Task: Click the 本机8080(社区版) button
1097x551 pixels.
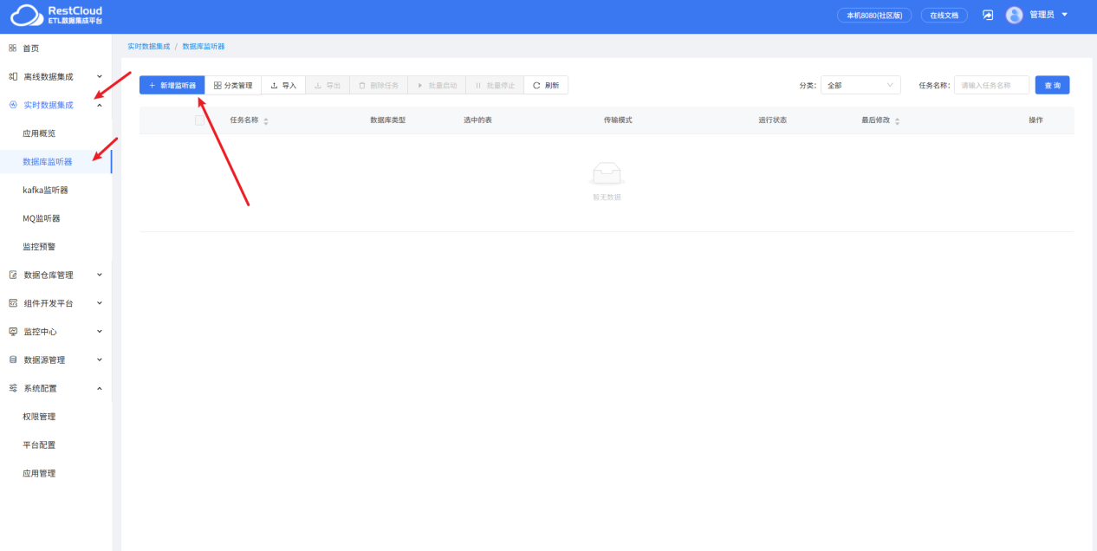Action: click(873, 16)
